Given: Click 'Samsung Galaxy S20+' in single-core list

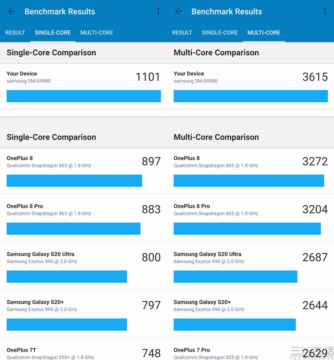Looking at the screenshot, I should 35,302.
